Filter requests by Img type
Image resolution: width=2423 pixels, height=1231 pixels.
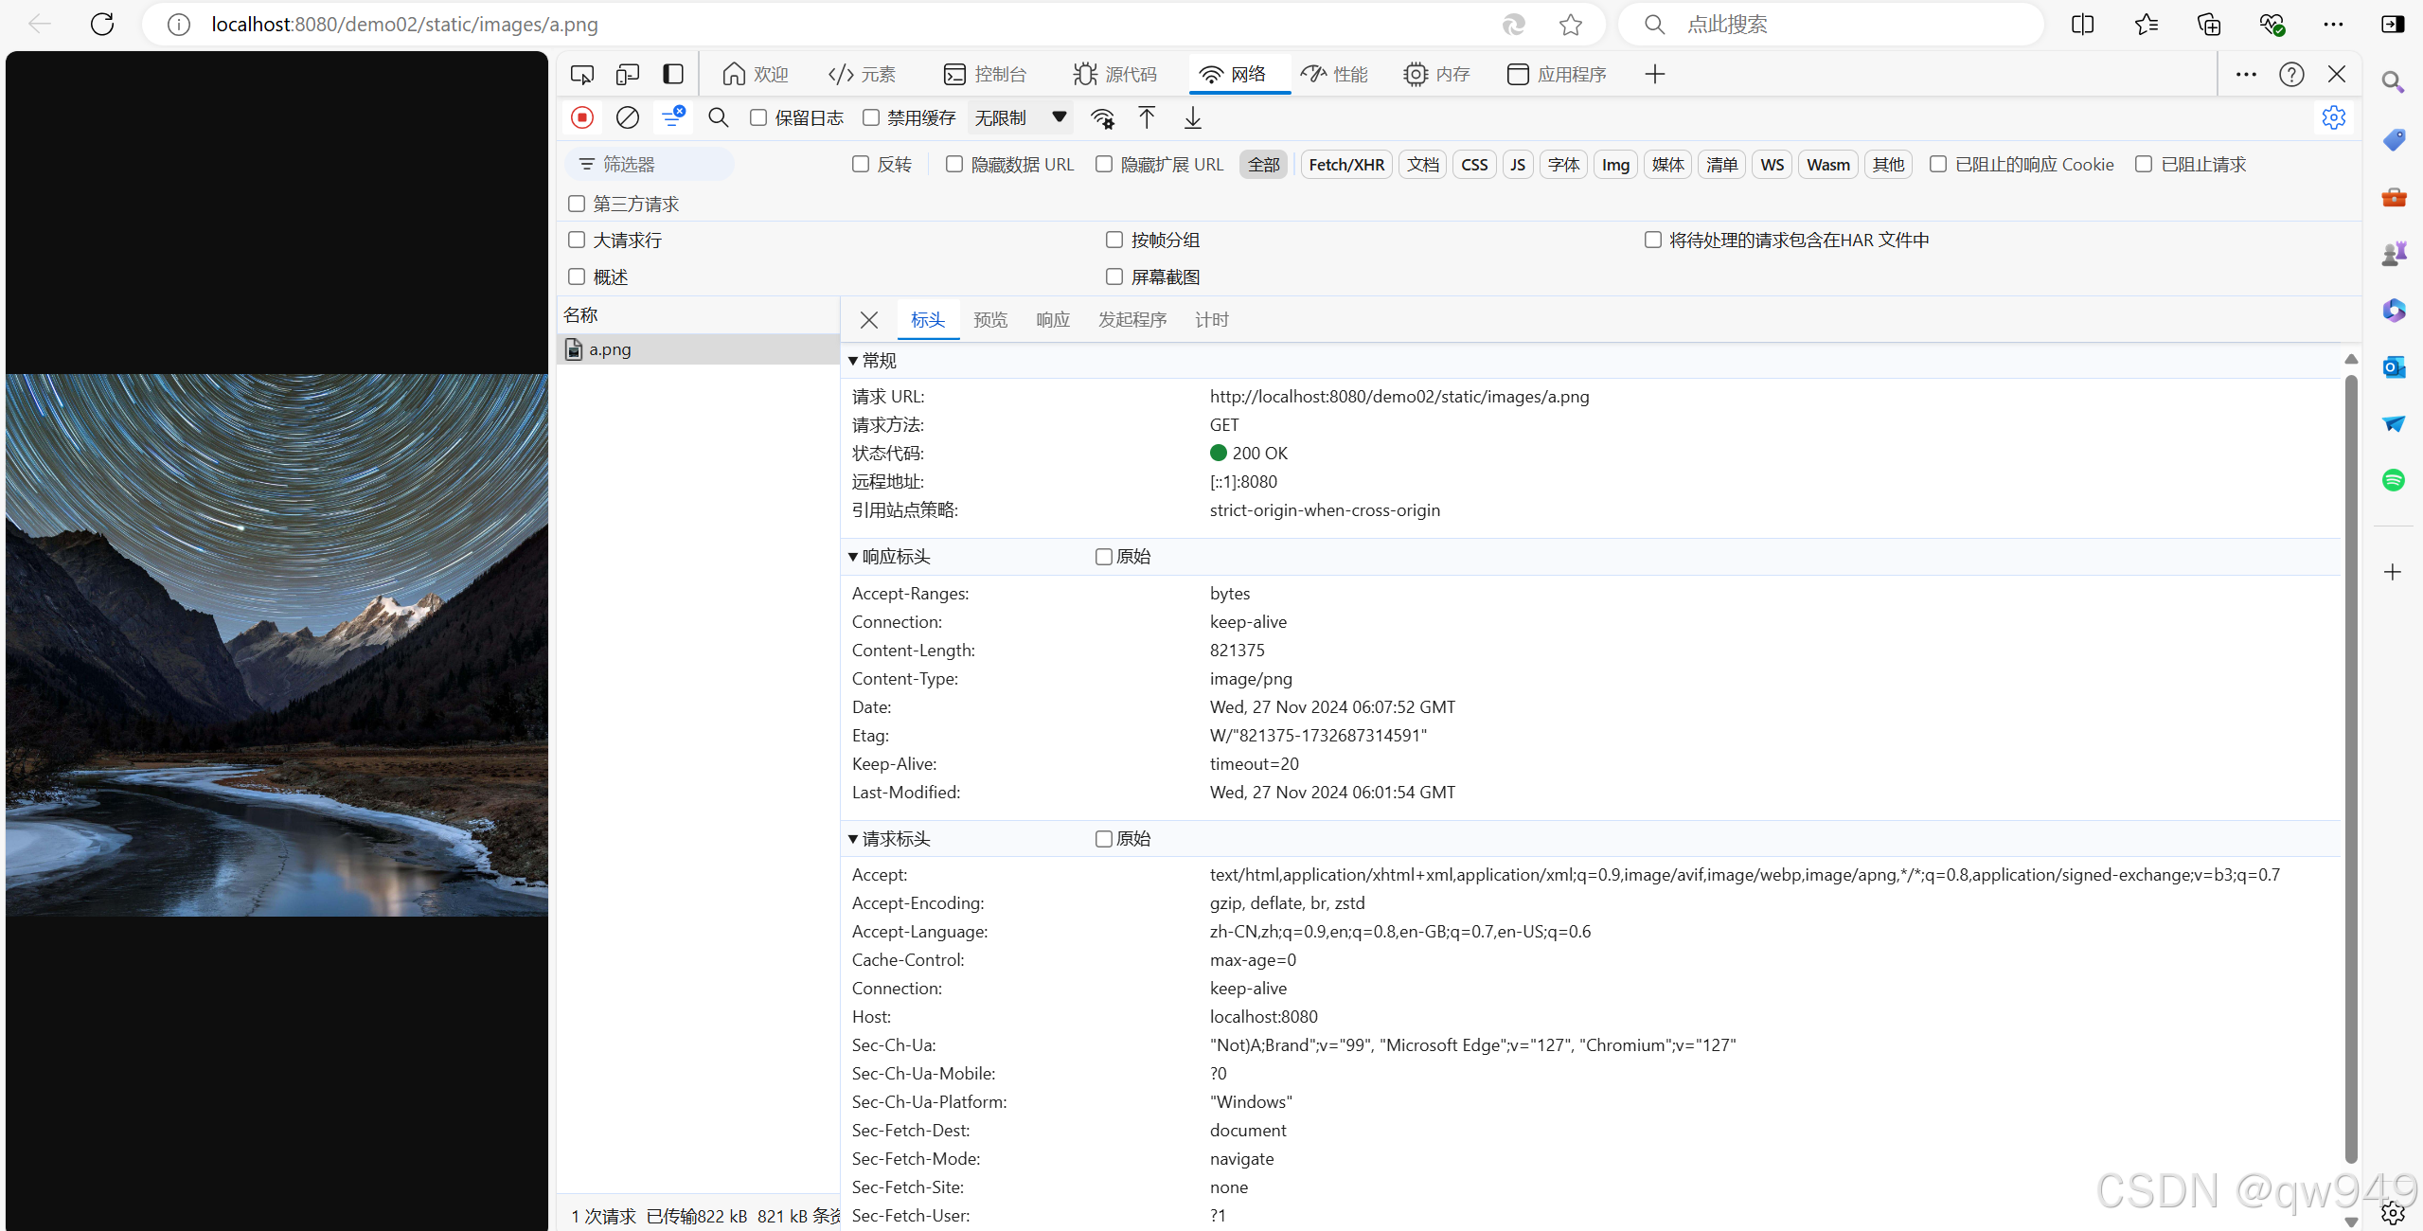[1615, 164]
